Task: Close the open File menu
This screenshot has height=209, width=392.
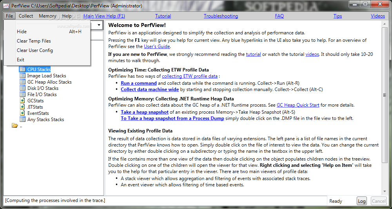Action: tap(9, 16)
